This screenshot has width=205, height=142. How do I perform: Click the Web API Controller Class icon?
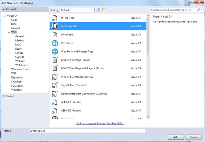[55, 77]
